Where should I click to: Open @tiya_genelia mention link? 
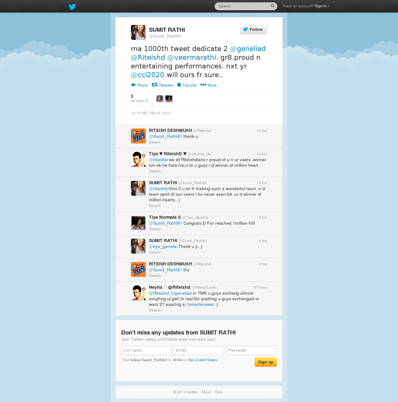tap(163, 247)
